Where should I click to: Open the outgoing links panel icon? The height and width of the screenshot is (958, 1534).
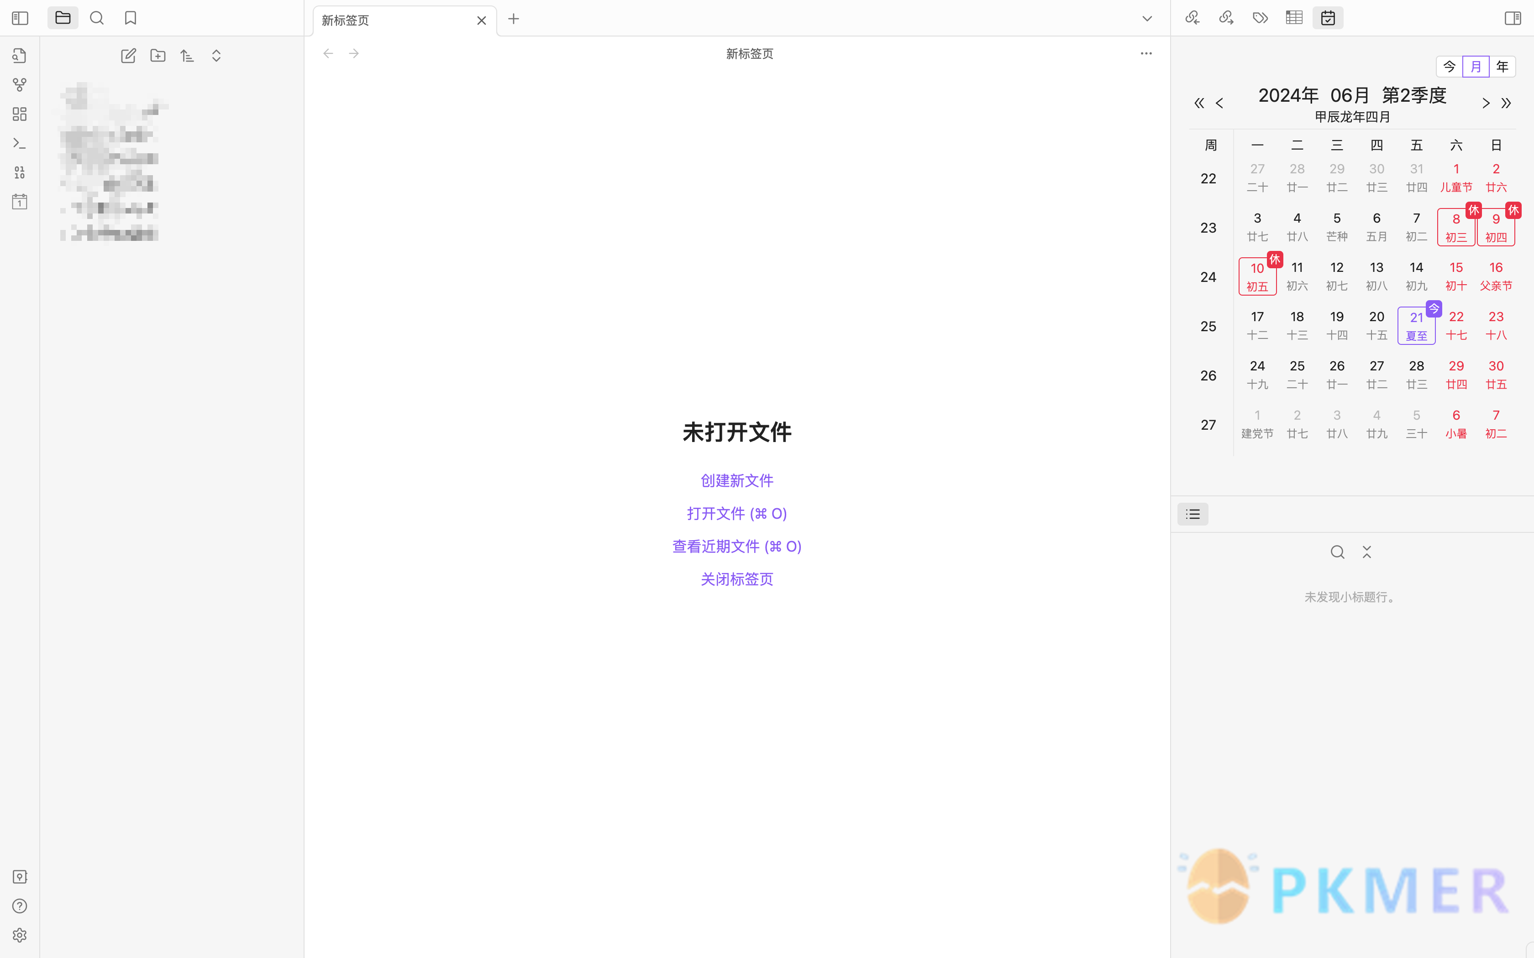pos(1226,18)
